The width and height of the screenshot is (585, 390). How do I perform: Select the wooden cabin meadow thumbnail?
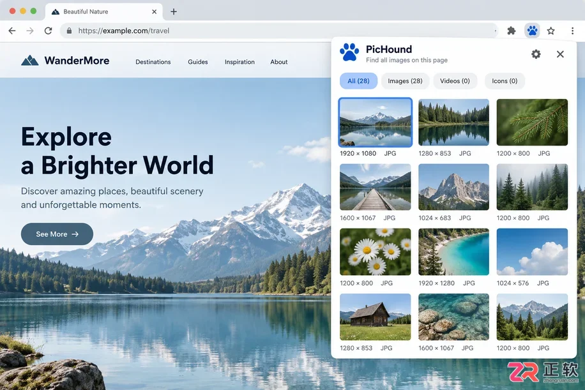coord(376,317)
